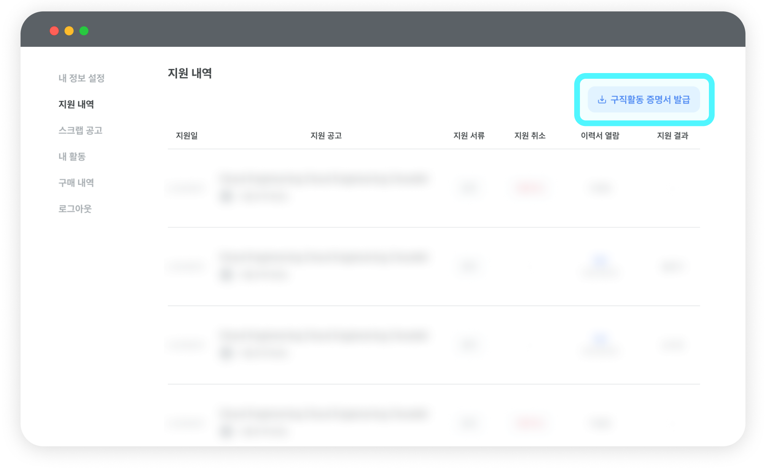
Task: Go to 스크랩 공고 menu
Action: 80,130
